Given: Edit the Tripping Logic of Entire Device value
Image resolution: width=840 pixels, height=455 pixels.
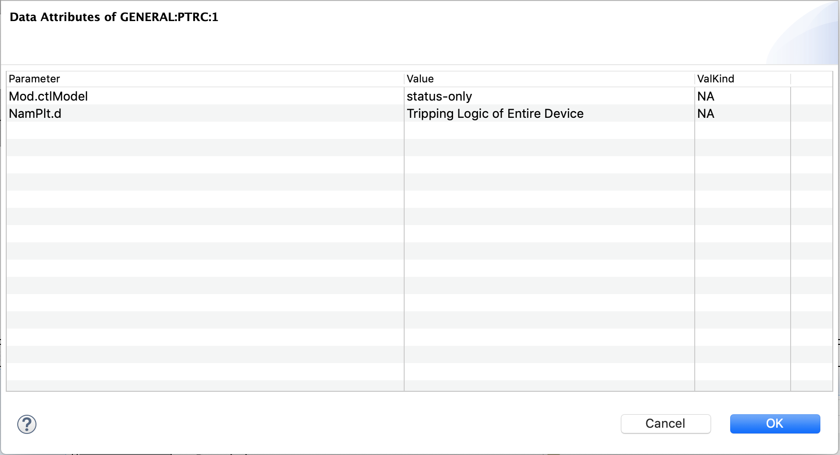Looking at the screenshot, I should coord(495,114).
